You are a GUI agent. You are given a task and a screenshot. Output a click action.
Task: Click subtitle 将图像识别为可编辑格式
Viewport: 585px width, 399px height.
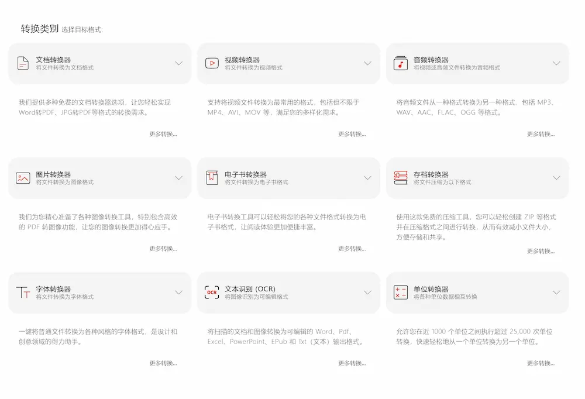[256, 297]
